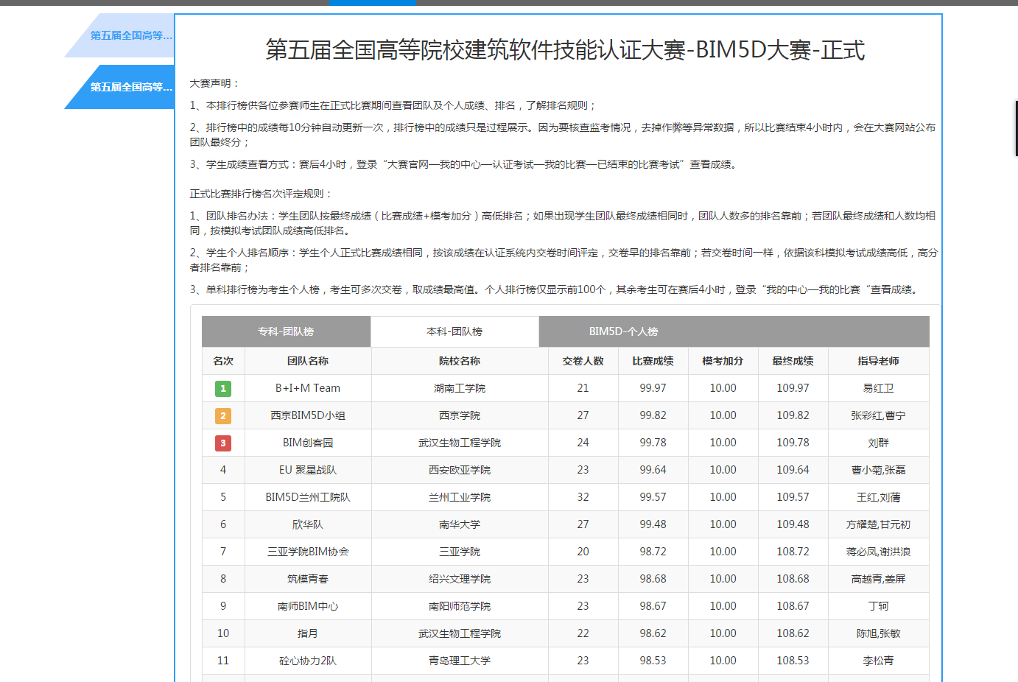Click the 最终成绩 column header
Screen dimensions: 1018x682
tap(793, 361)
